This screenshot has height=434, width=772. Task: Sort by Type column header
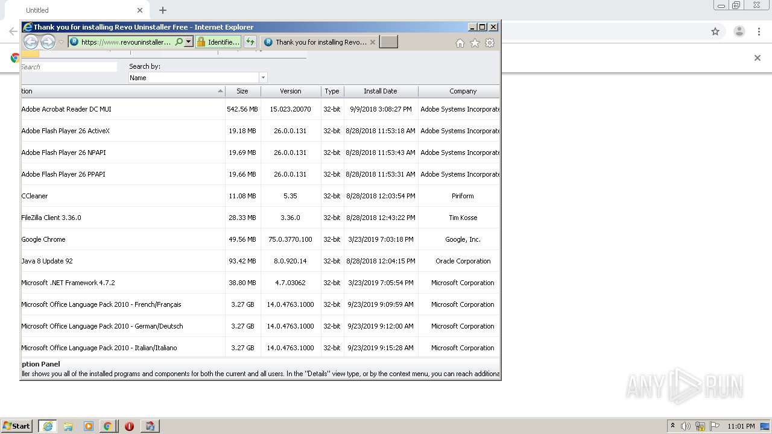(x=332, y=91)
